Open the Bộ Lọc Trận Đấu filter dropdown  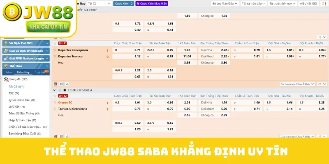point(225,4)
